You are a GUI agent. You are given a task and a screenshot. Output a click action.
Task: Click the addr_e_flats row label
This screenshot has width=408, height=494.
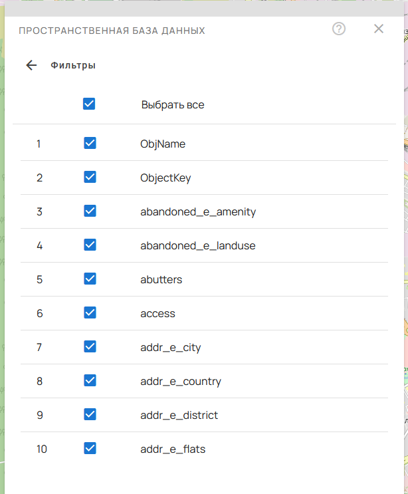tap(173, 449)
